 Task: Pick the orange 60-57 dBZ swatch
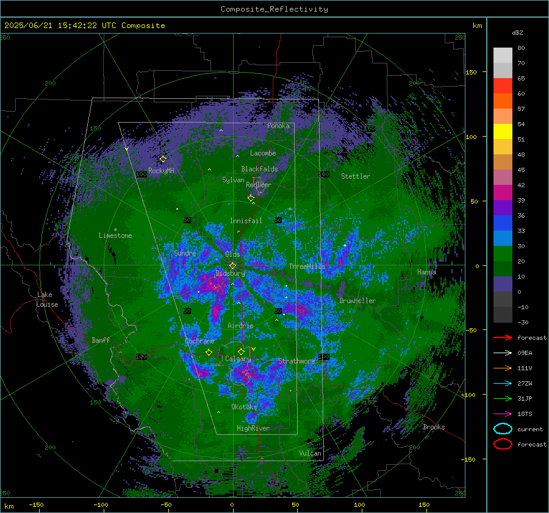click(503, 101)
